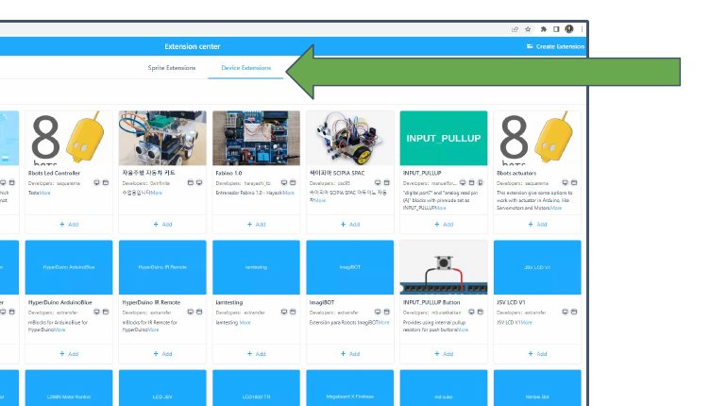Click desktop platform icon on INPUT_PULLUP Button card
727x406 pixels.
pos(471,312)
